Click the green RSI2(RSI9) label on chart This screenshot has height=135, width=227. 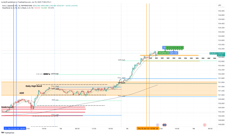pos(163,53)
